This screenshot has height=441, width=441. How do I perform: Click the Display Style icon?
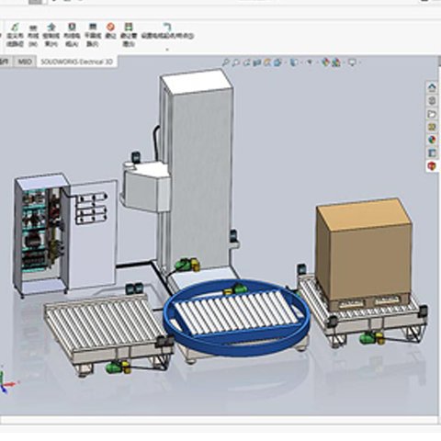294,62
